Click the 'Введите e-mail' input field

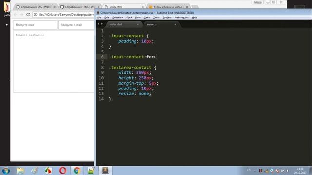point(76,25)
